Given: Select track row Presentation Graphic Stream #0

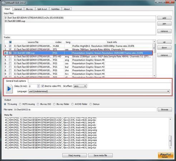Looking at the screenshot, I should [x=78, y=60].
